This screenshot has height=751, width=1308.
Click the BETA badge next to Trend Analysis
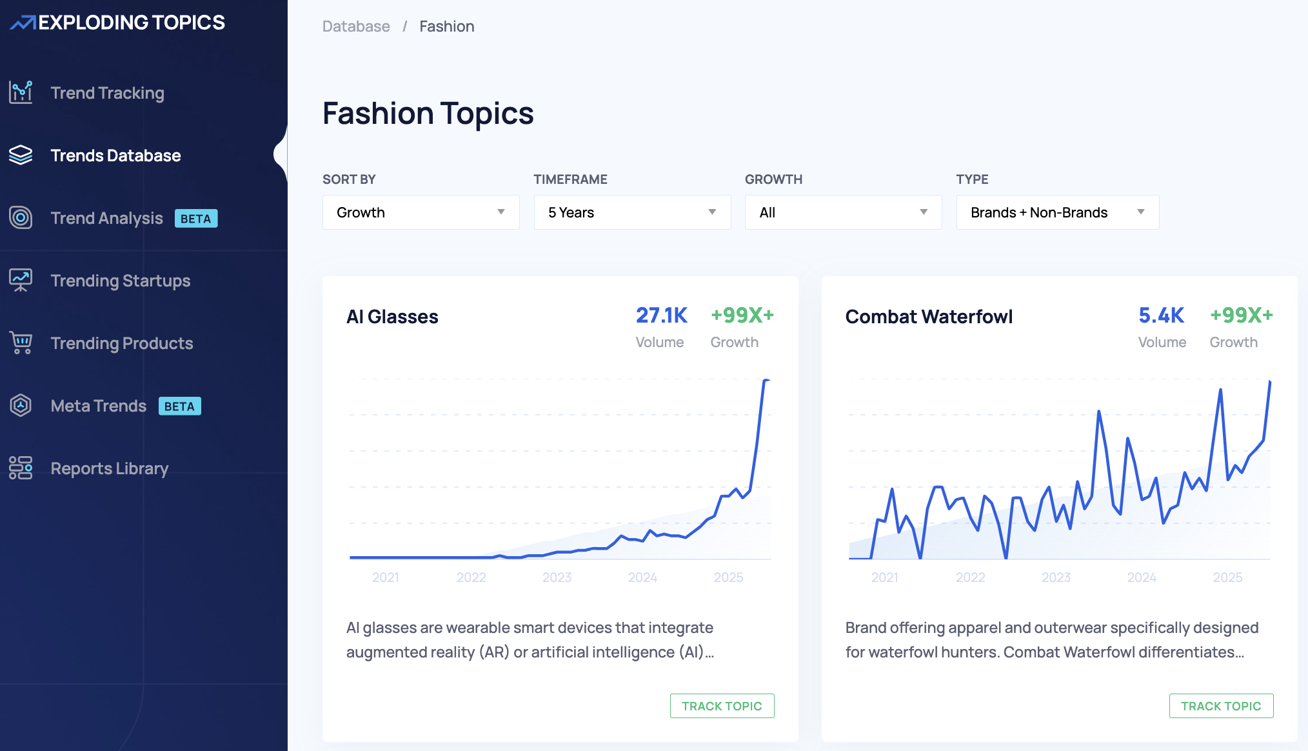196,219
